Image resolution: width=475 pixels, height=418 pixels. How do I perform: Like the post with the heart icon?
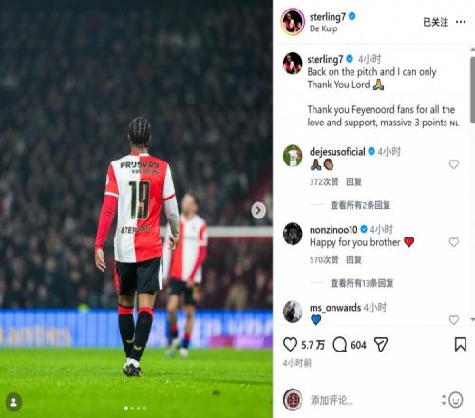(x=290, y=345)
